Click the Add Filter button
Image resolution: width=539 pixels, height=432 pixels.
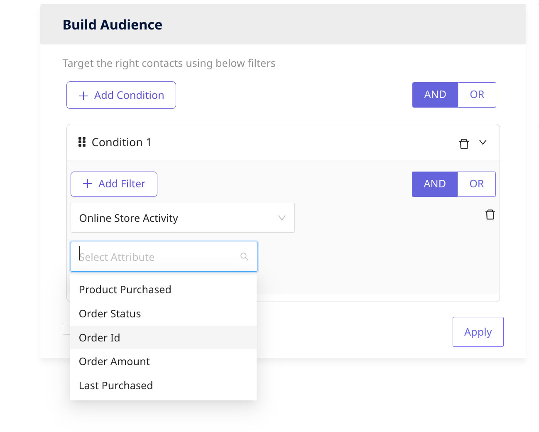click(x=114, y=184)
